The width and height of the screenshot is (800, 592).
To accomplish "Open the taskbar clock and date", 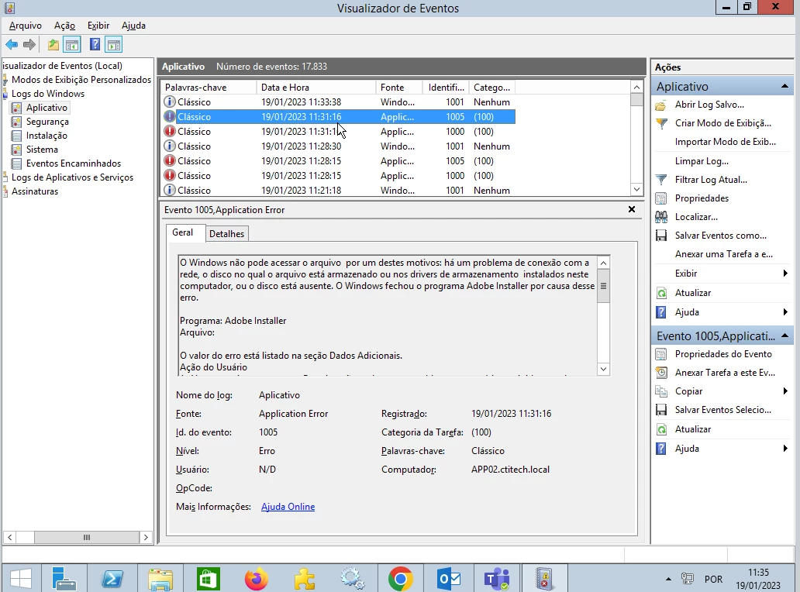I will point(758,579).
